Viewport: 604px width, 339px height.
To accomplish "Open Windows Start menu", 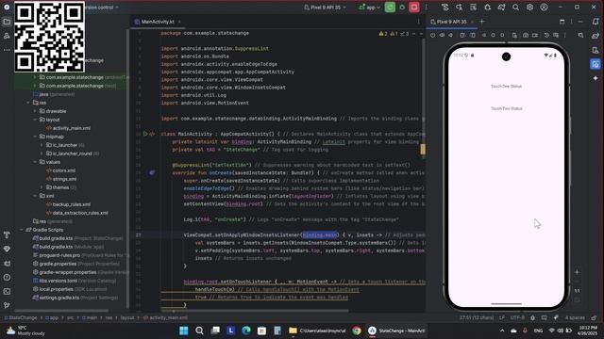I will tap(184, 331).
